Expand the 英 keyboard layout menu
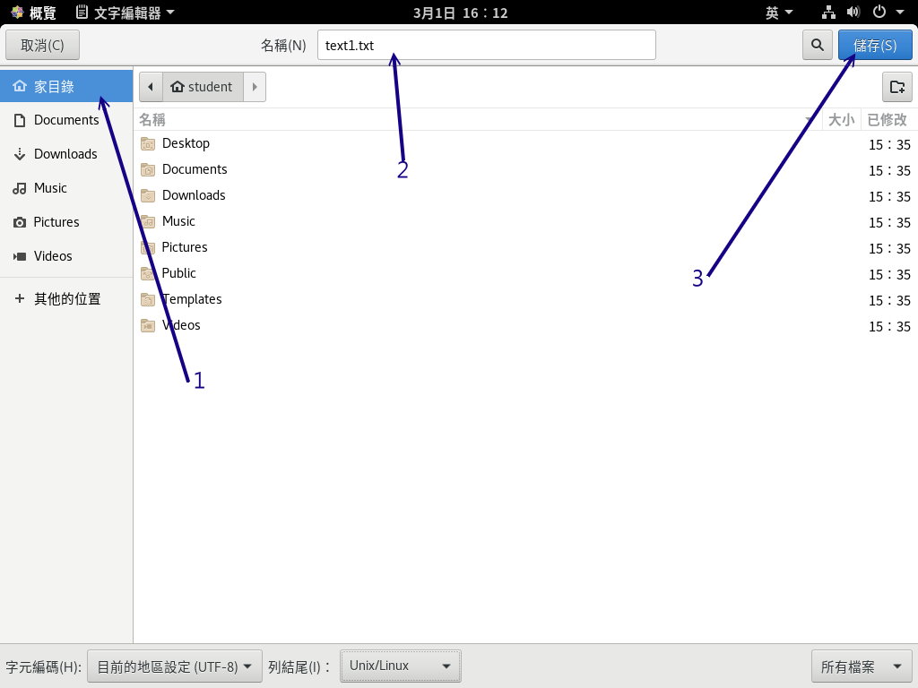The height and width of the screenshot is (688, 918). point(779,13)
